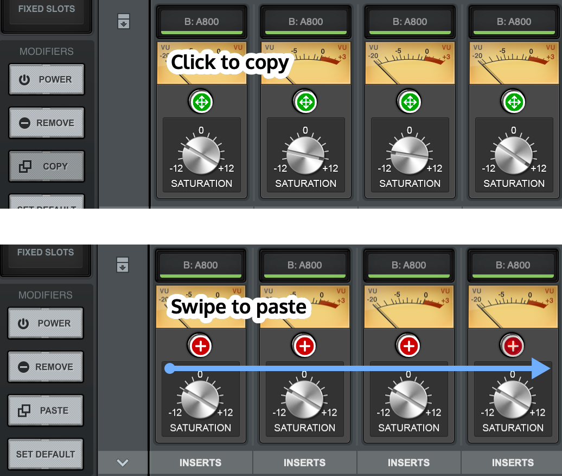Click the down arrow icon in the lower rack column

[x=123, y=266]
